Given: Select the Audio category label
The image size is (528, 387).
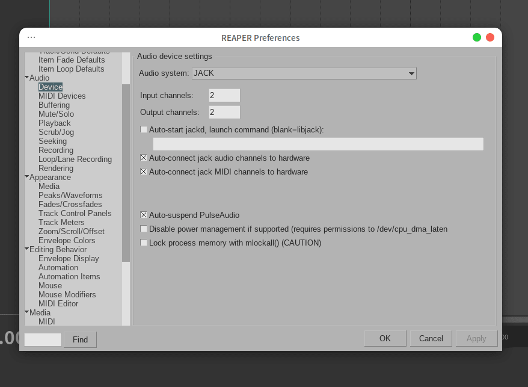Looking at the screenshot, I should click(39, 78).
